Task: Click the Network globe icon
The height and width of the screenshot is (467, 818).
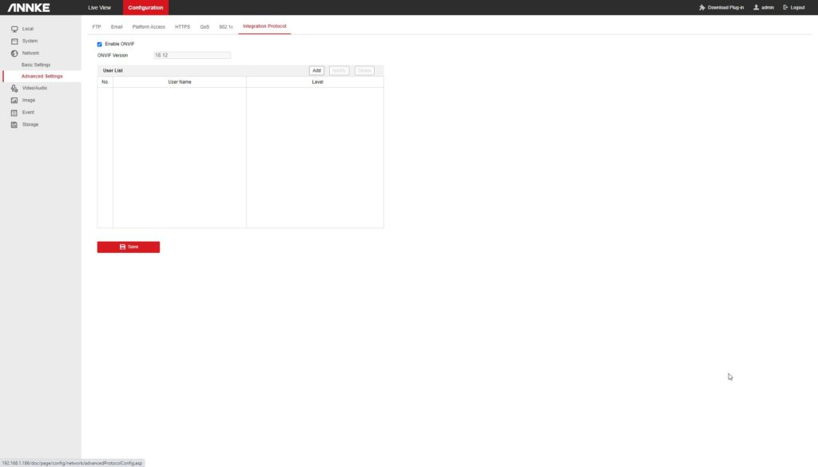Action: (x=14, y=53)
